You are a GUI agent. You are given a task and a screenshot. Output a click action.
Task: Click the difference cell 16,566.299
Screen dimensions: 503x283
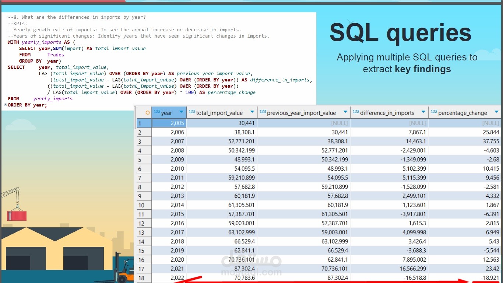coord(390,269)
